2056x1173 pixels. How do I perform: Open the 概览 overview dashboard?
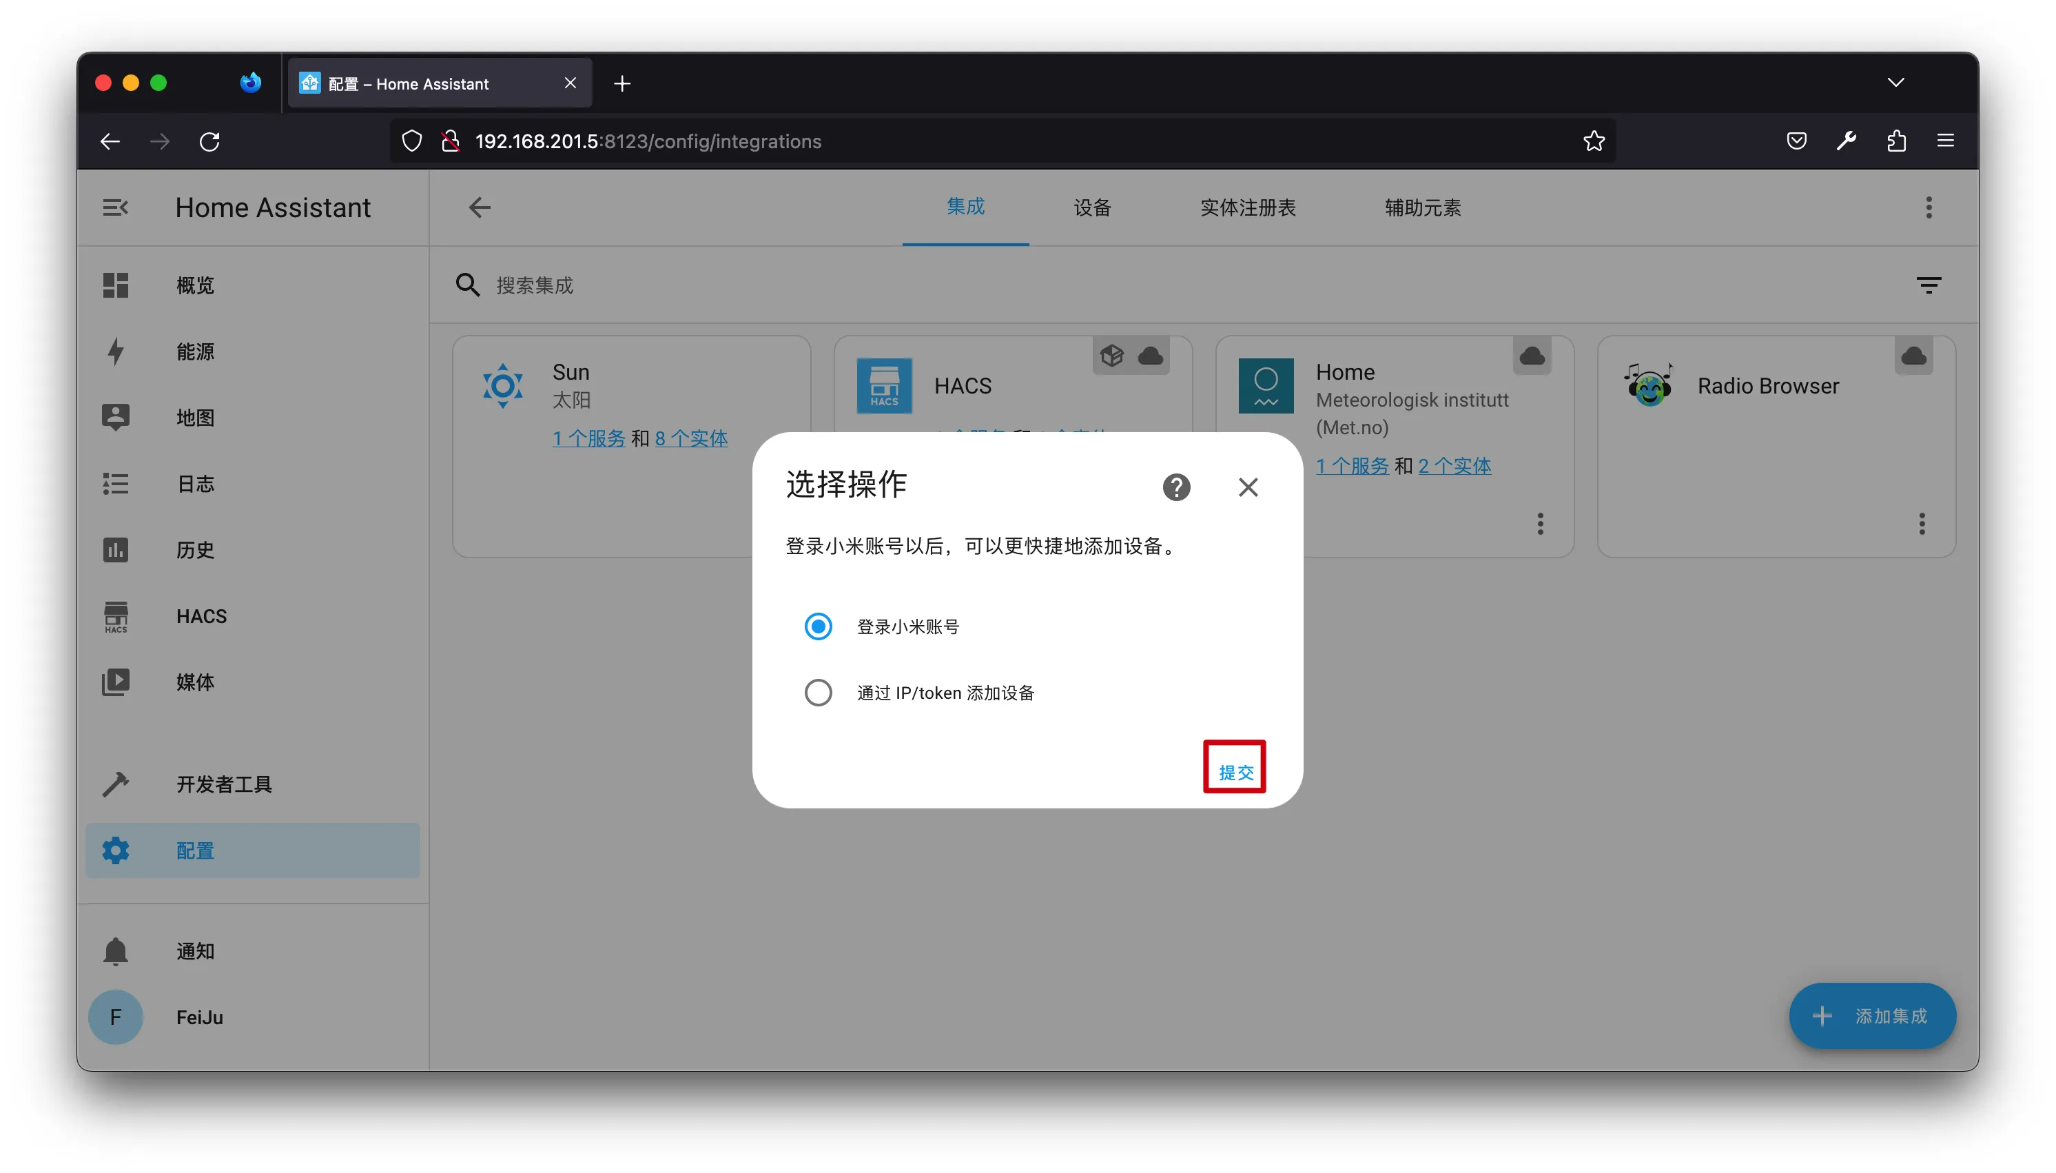[253, 285]
